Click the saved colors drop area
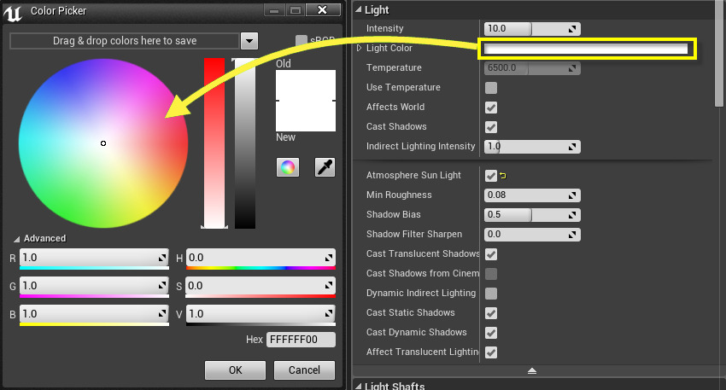Screen dimensions: 726x390 tap(125, 41)
